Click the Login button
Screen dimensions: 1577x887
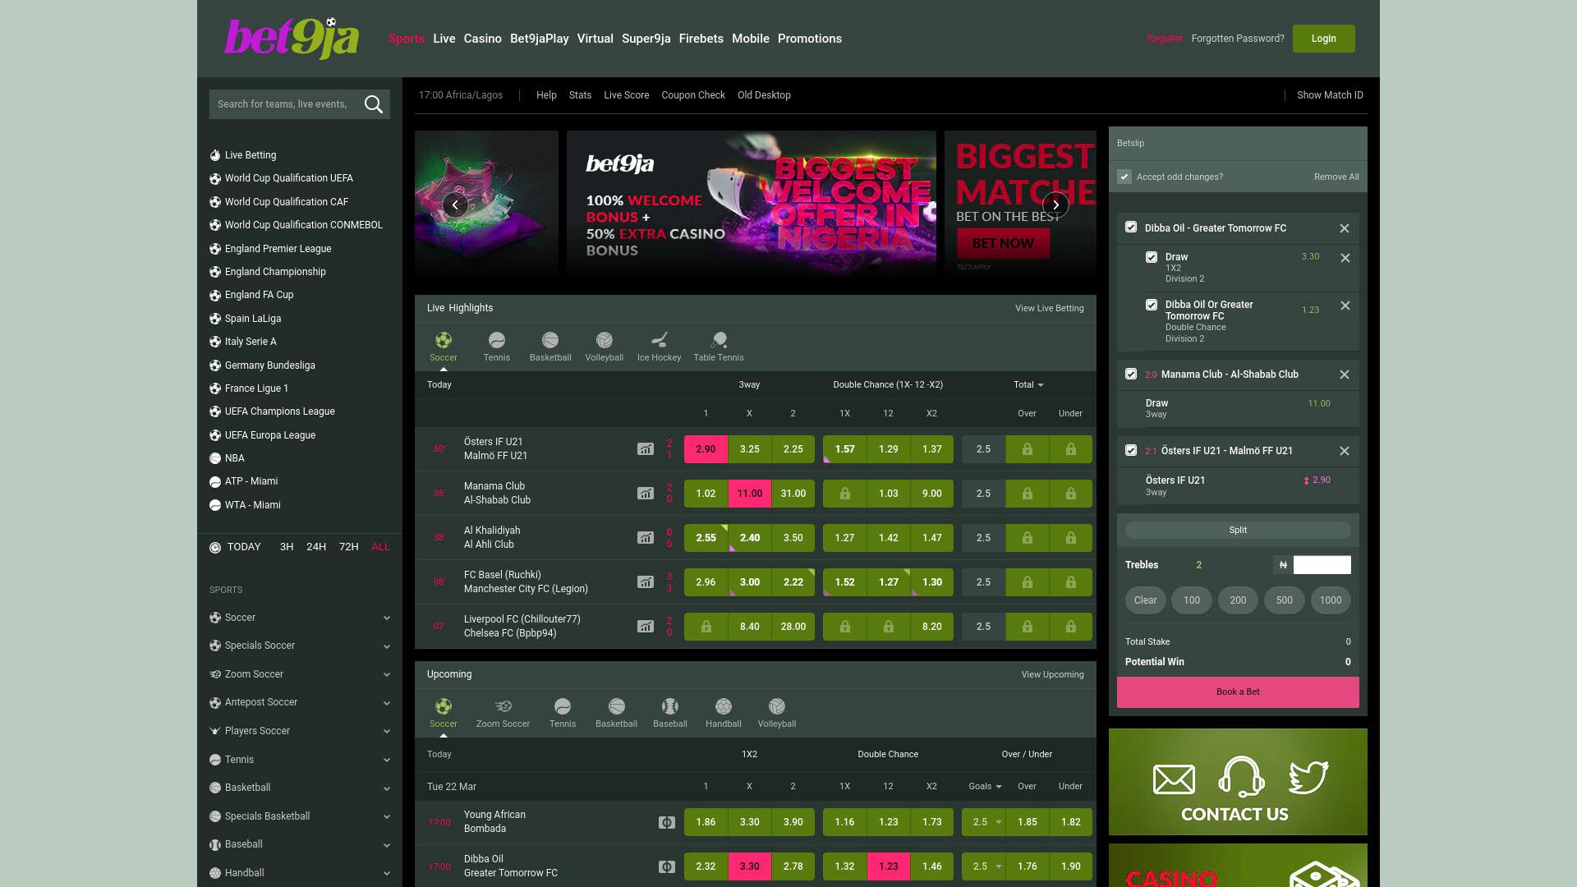1324,39
